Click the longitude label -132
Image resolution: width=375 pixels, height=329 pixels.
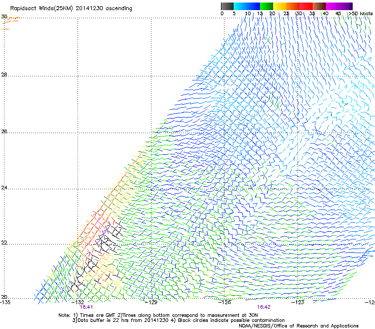click(78, 302)
